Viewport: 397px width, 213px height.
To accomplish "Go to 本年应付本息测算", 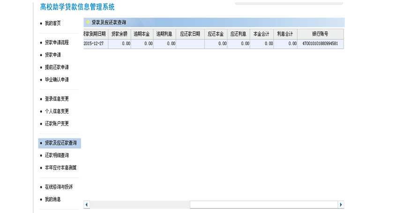I will point(60,168).
